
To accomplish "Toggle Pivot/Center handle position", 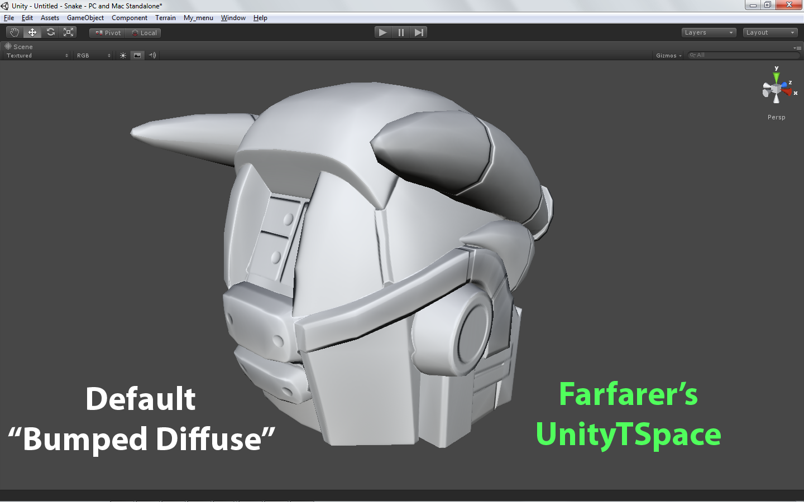I will tap(108, 33).
